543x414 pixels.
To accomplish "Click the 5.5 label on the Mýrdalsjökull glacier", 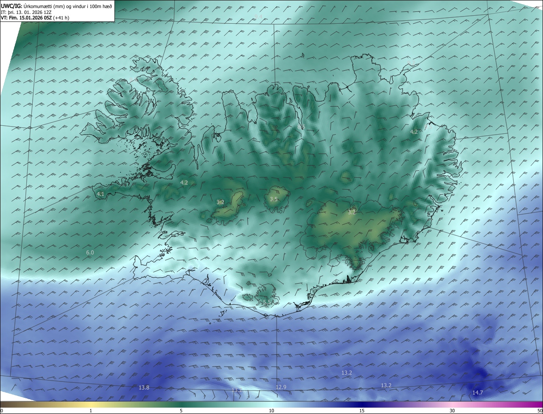I will (267, 302).
